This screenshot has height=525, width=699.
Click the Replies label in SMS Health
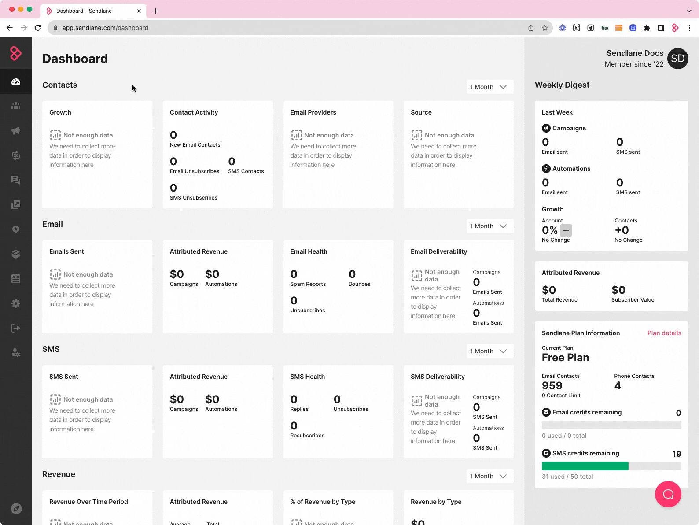299,409
